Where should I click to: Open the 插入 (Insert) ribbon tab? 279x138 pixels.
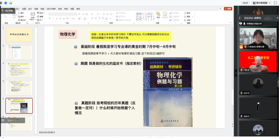(x=18, y=9)
